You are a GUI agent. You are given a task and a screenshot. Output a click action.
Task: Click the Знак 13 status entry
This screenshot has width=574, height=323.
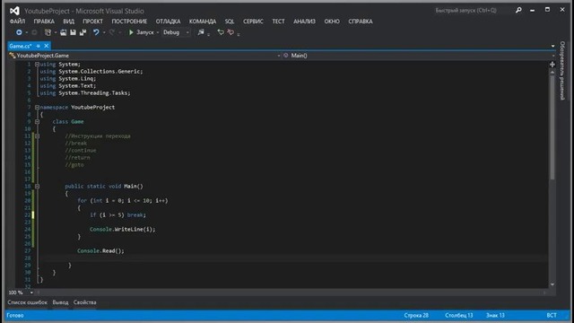tap(495, 315)
